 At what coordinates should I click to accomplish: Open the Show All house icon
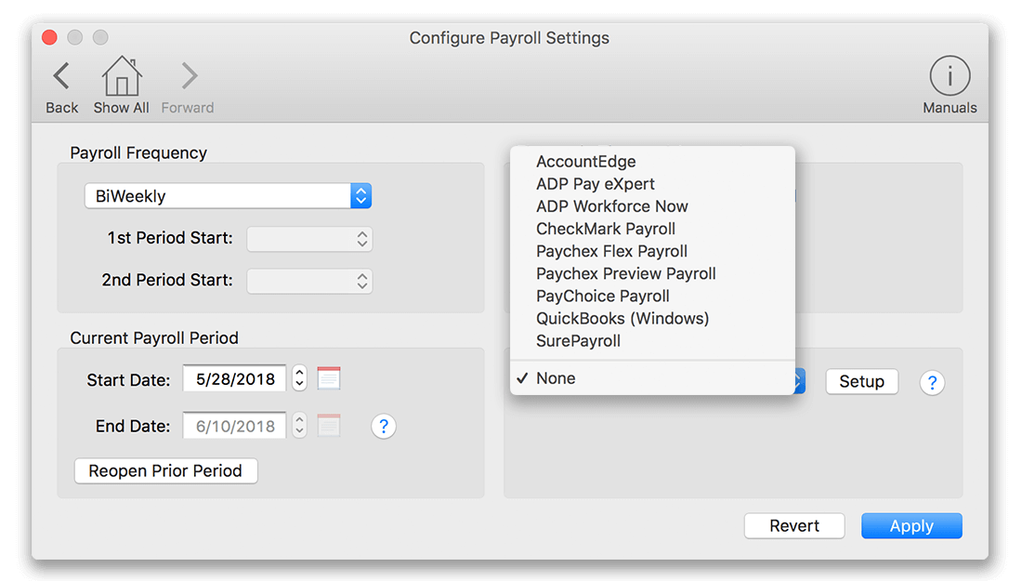(x=121, y=77)
